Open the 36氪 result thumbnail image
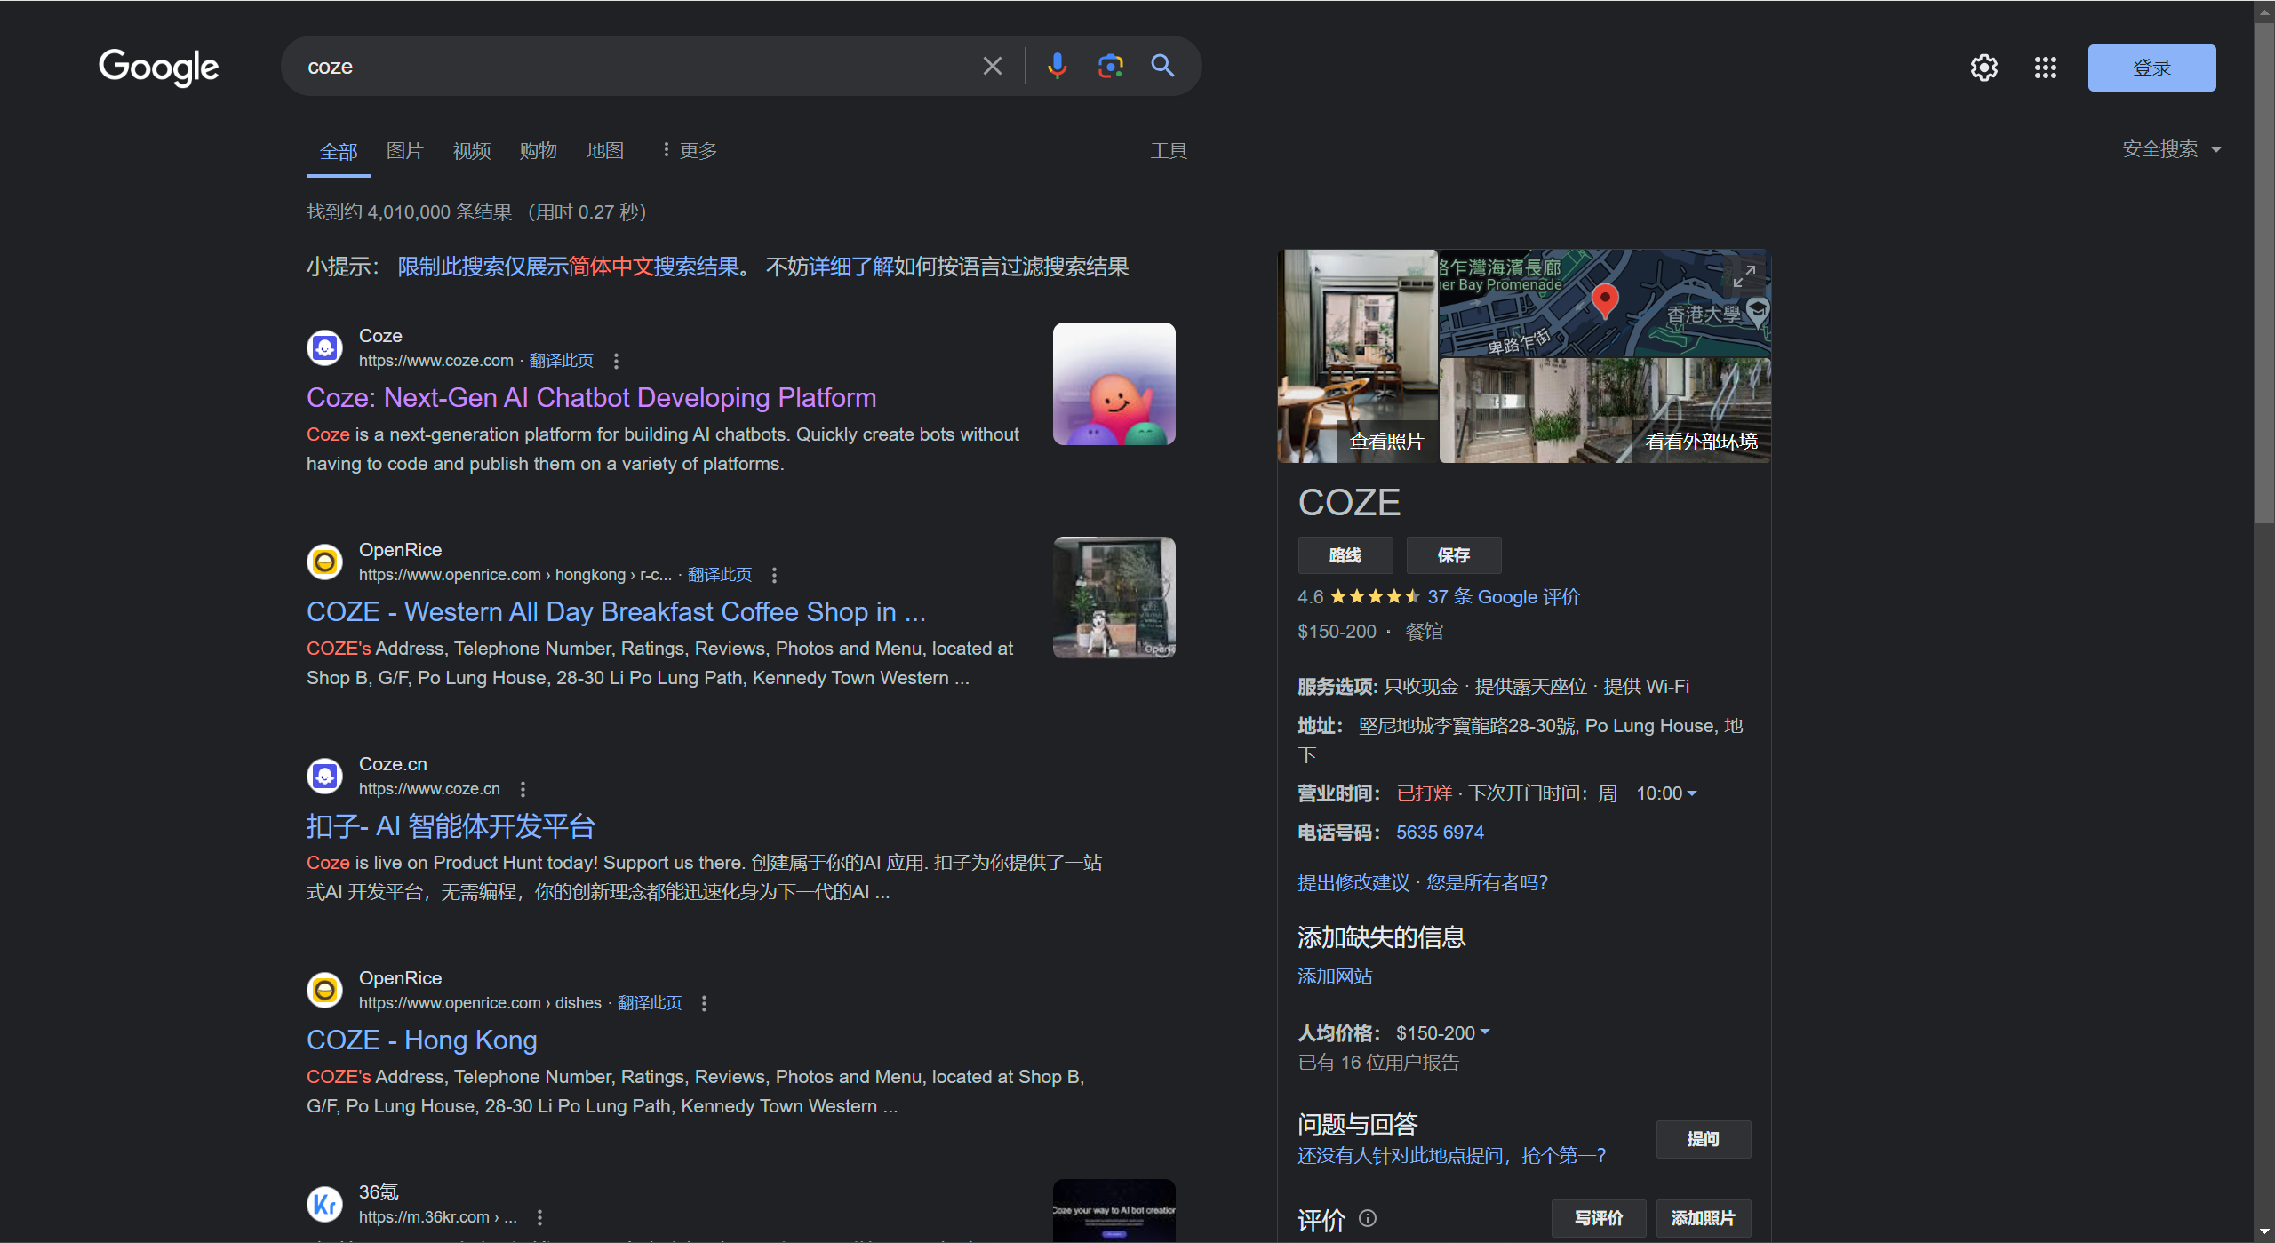 pyautogui.click(x=1114, y=1210)
